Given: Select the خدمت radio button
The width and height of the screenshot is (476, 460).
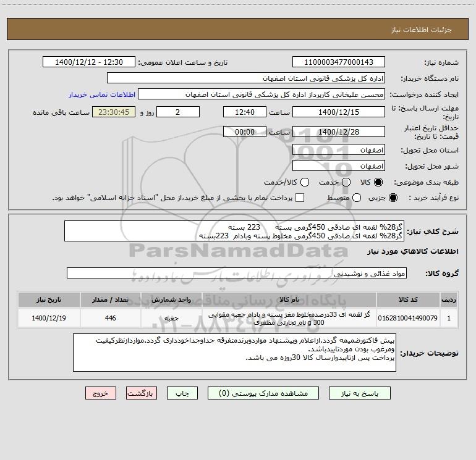Looking at the screenshot, I should [346, 182].
